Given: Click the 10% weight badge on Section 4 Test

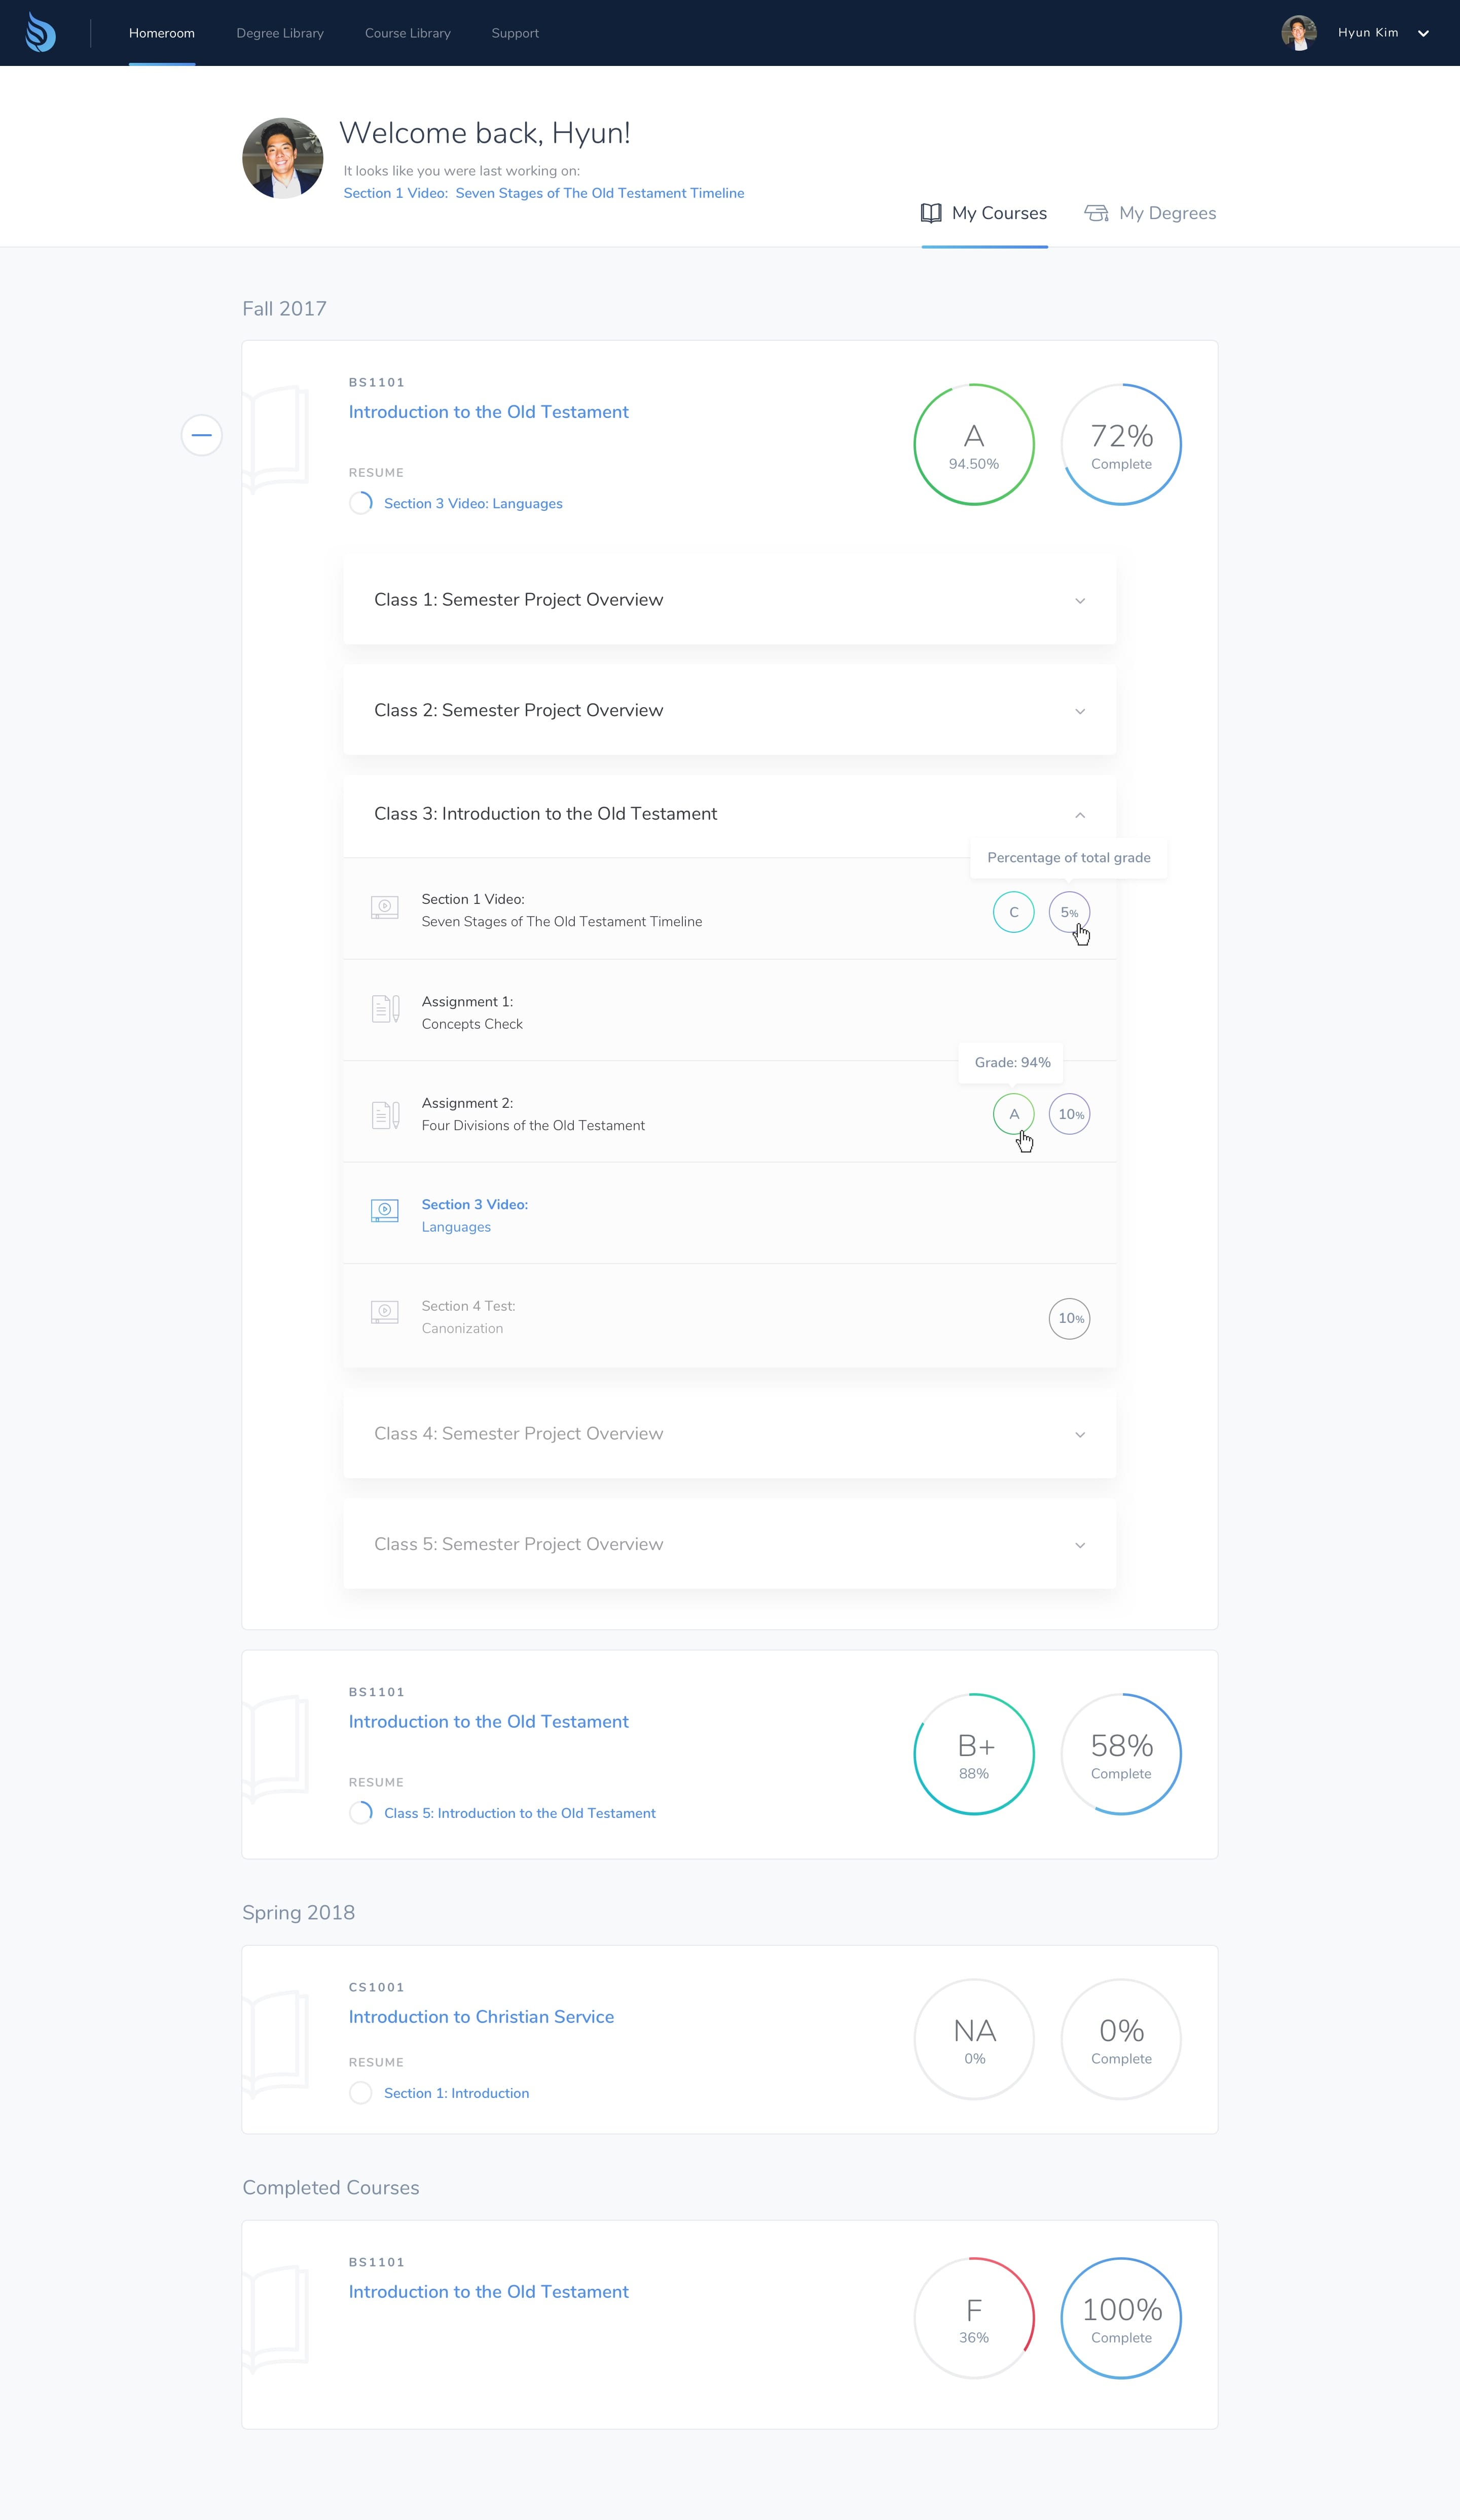Looking at the screenshot, I should [x=1069, y=1318].
